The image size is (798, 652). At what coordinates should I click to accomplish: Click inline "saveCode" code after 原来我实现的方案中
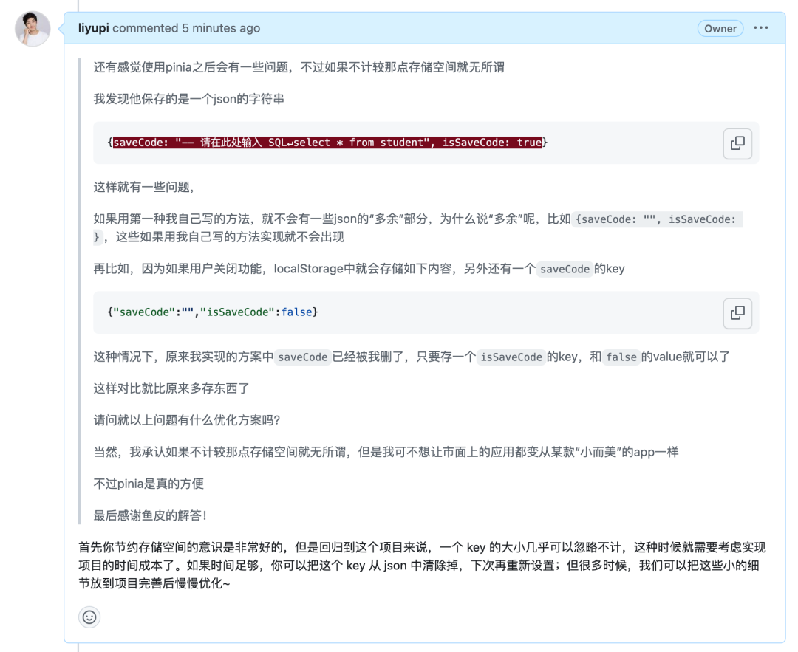pos(302,357)
